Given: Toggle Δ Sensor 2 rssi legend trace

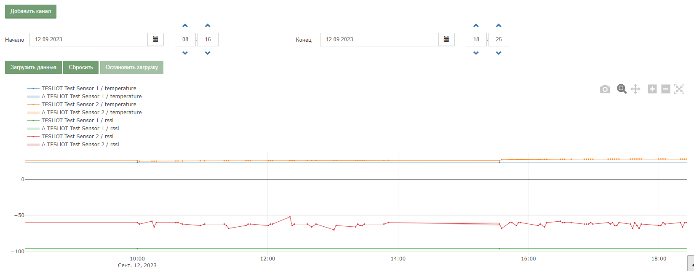Looking at the screenshot, I should (x=73, y=145).
